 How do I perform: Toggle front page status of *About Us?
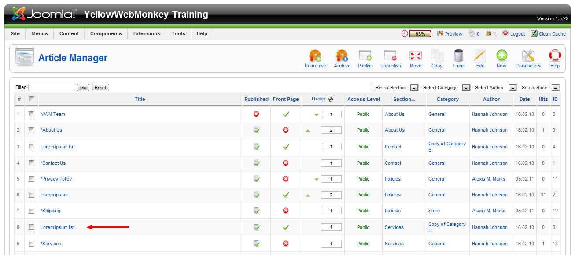click(x=286, y=130)
